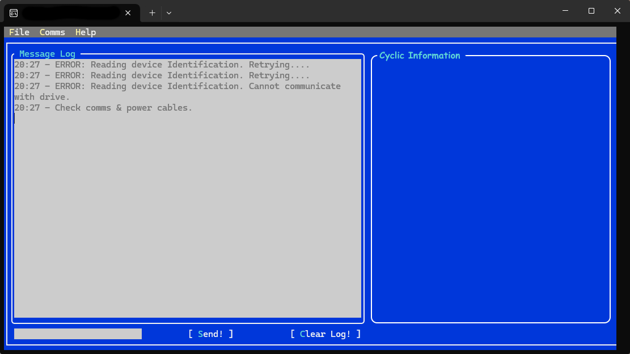Click the blinking cursor below the log messages
This screenshot has height=354, width=630.
[15, 119]
